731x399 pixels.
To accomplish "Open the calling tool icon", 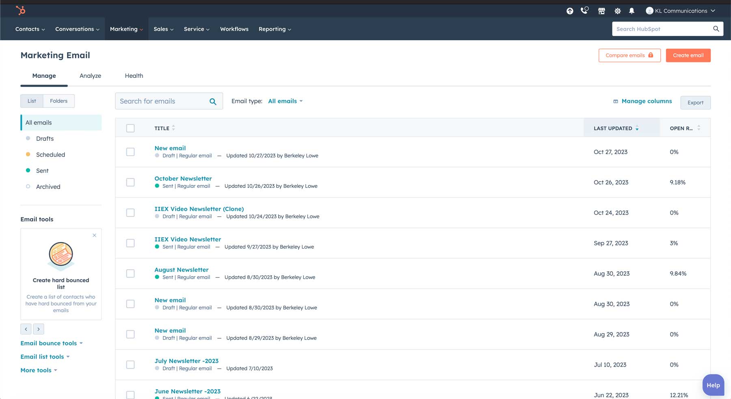I will tap(584, 11).
